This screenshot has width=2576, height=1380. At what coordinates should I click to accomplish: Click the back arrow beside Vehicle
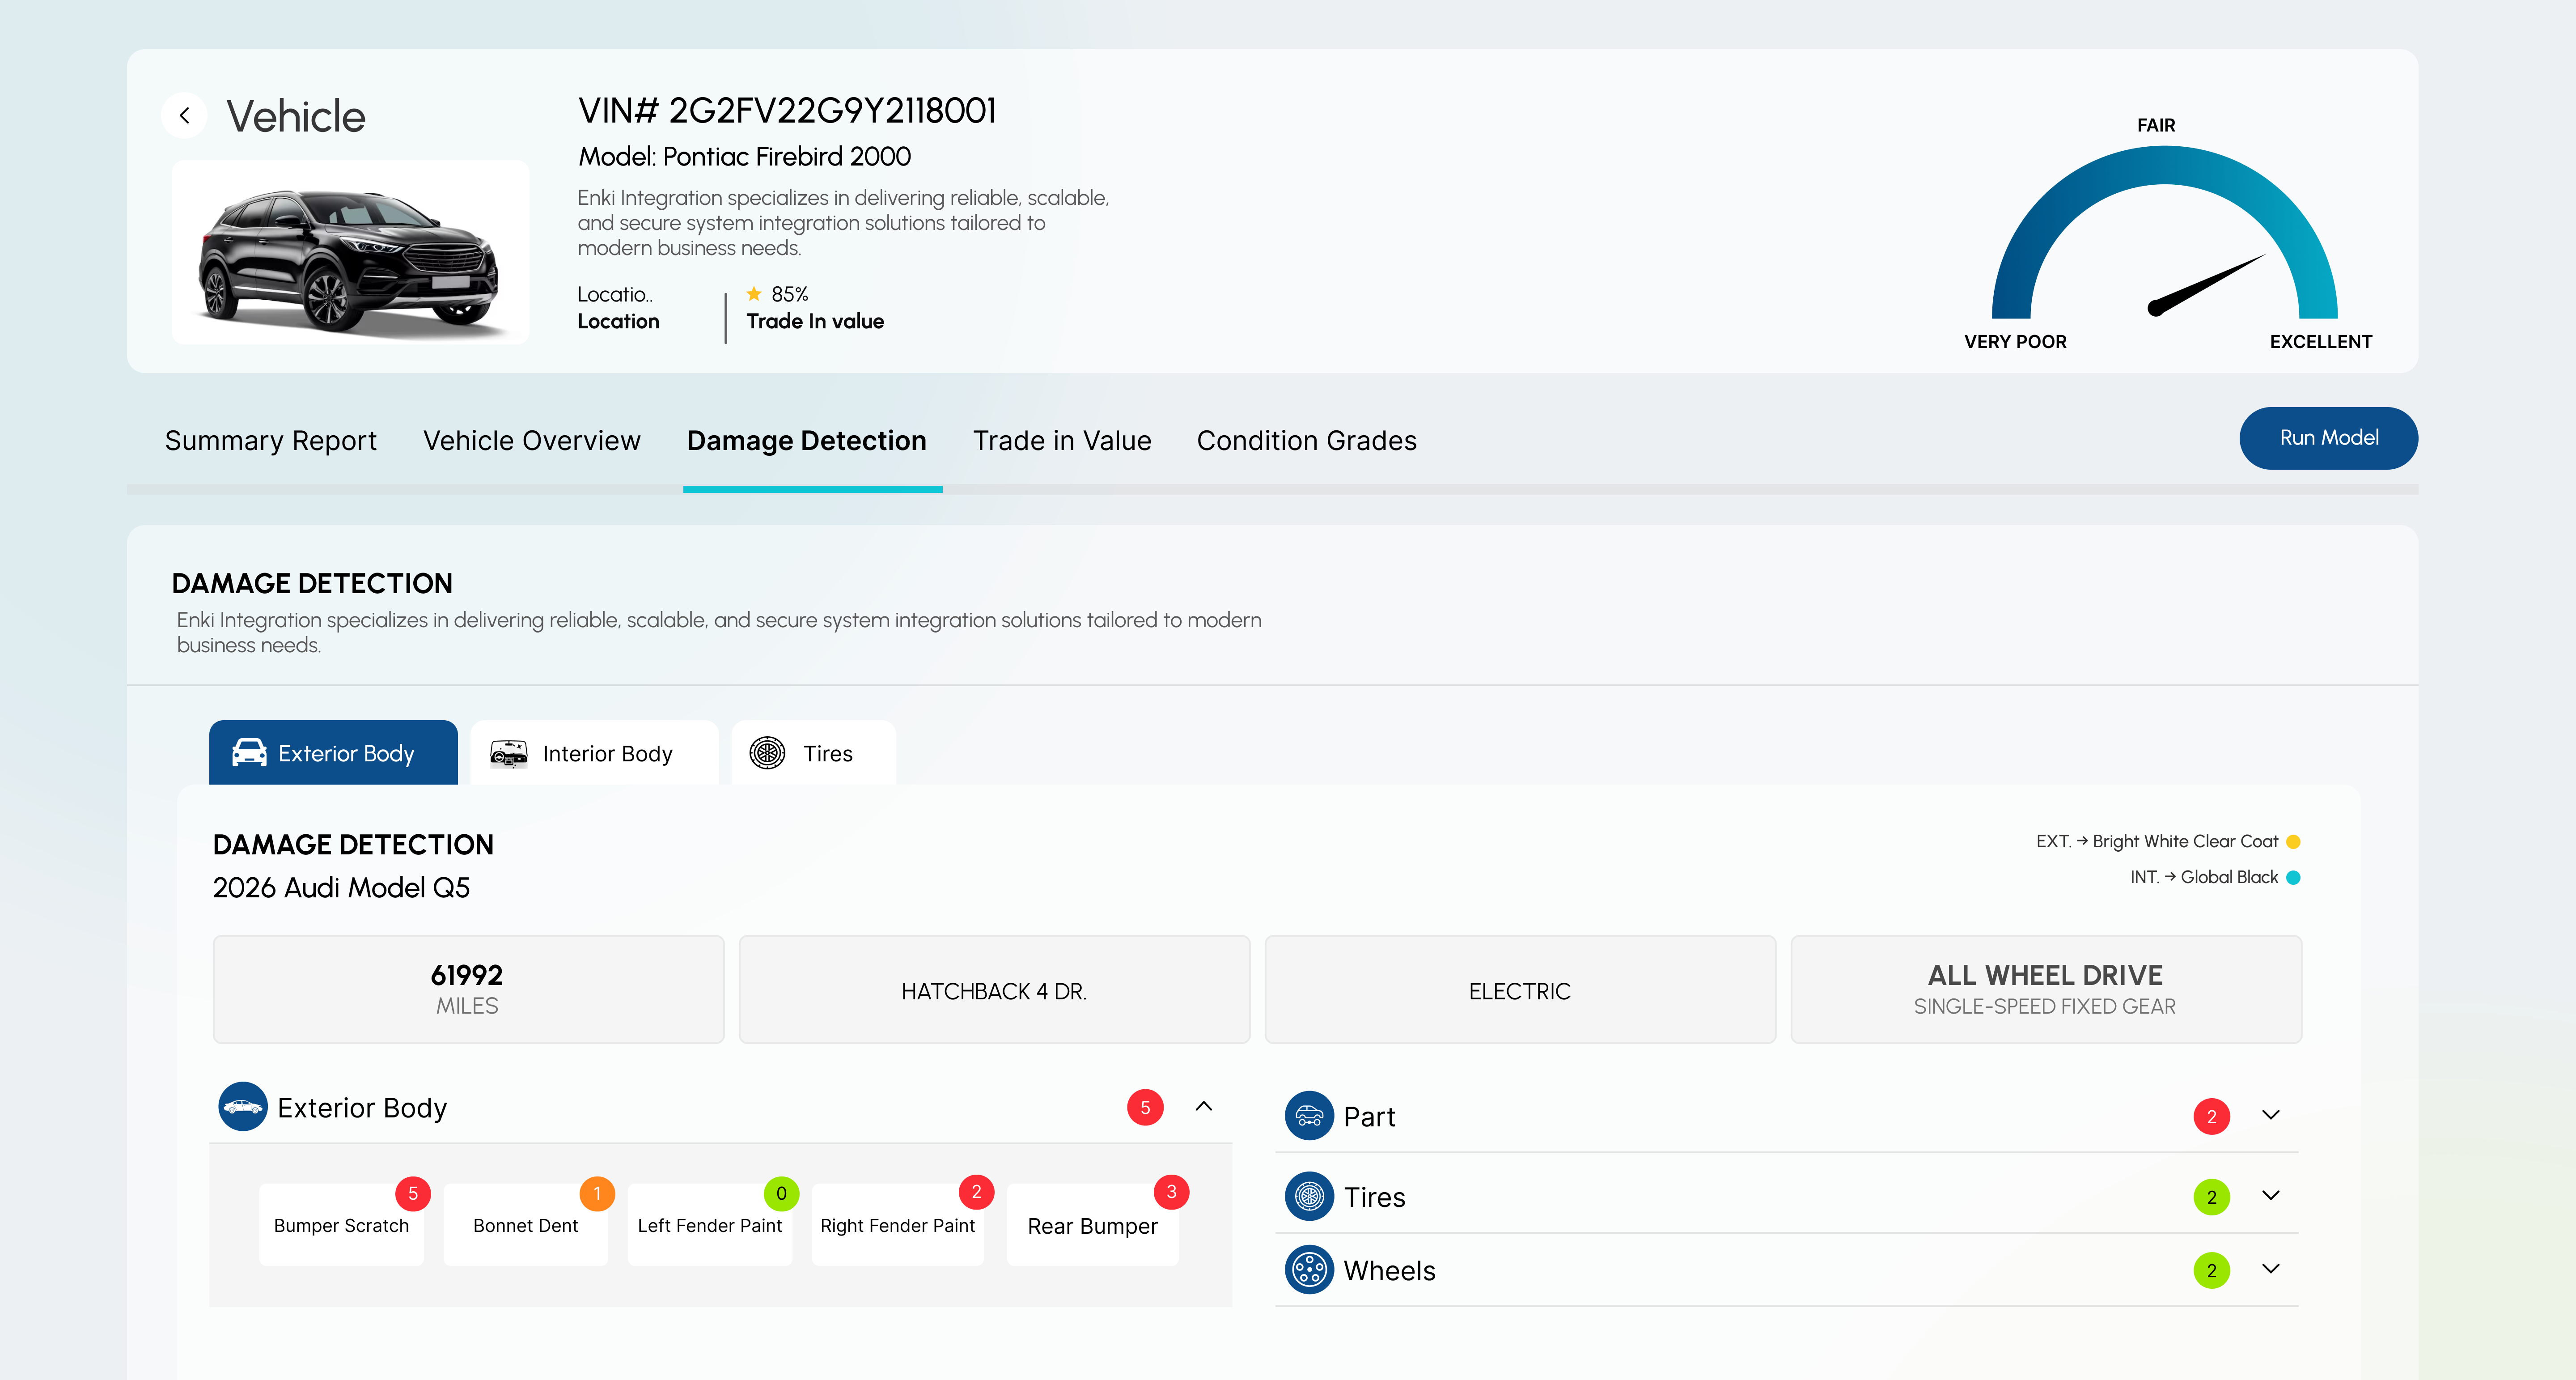(184, 116)
